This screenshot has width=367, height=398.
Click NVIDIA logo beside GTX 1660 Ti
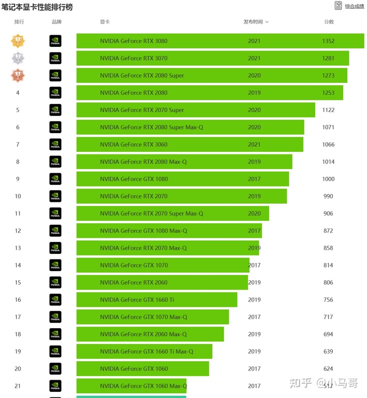55,300
